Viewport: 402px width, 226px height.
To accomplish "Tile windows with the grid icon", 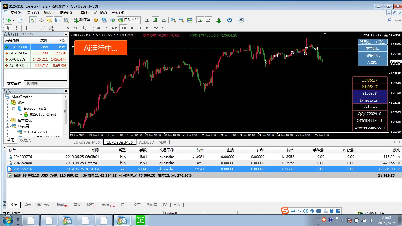I will (x=190, y=20).
